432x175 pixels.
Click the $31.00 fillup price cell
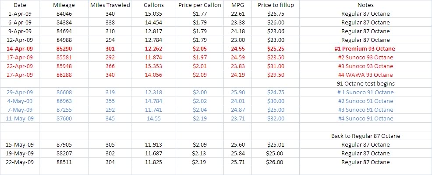[x=276, y=66]
